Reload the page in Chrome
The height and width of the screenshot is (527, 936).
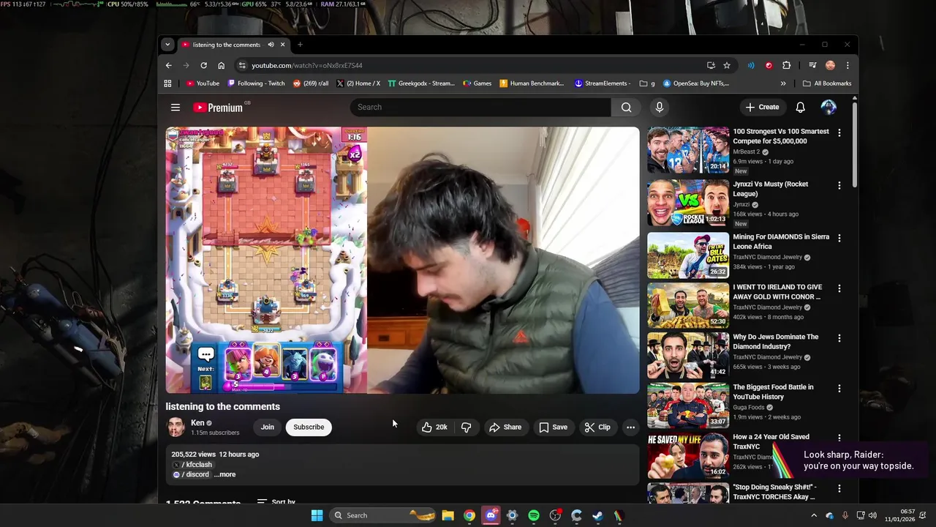203,65
